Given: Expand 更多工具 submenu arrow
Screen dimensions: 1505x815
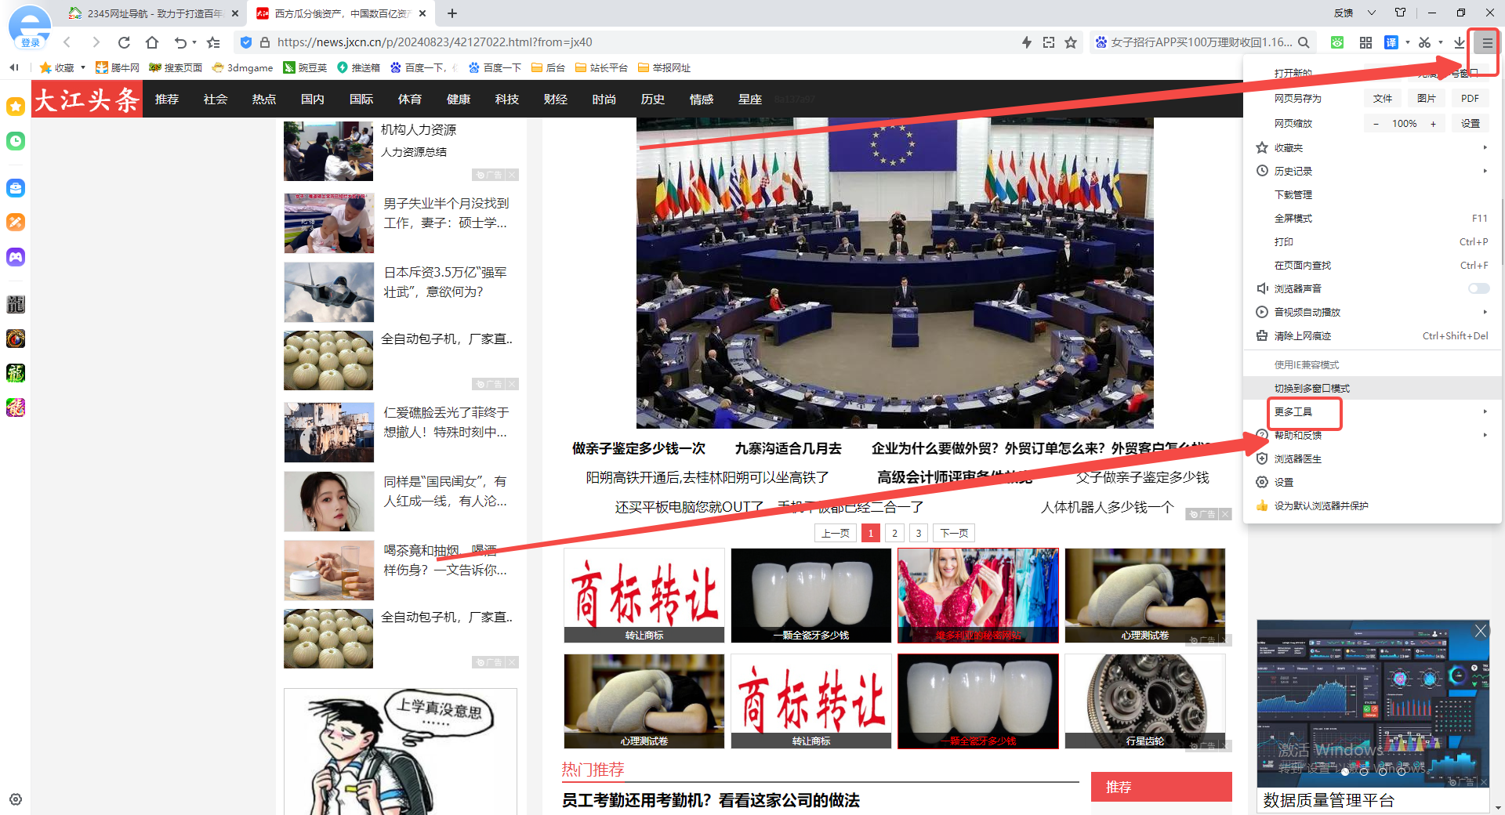Looking at the screenshot, I should pos(1485,411).
